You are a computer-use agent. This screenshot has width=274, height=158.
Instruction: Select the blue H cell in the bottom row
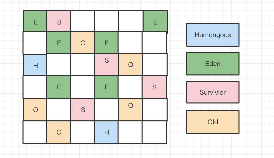click(x=106, y=132)
